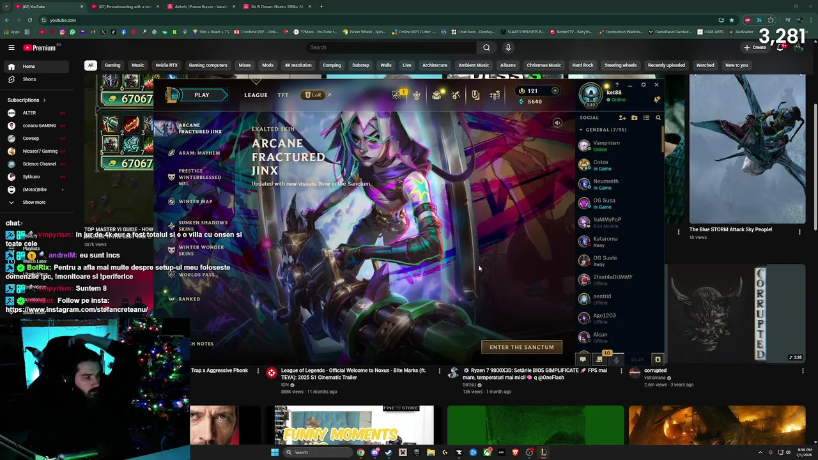Image resolution: width=818 pixels, height=460 pixels.
Task: Click the Windows taskbar Search box
Action: point(318,452)
